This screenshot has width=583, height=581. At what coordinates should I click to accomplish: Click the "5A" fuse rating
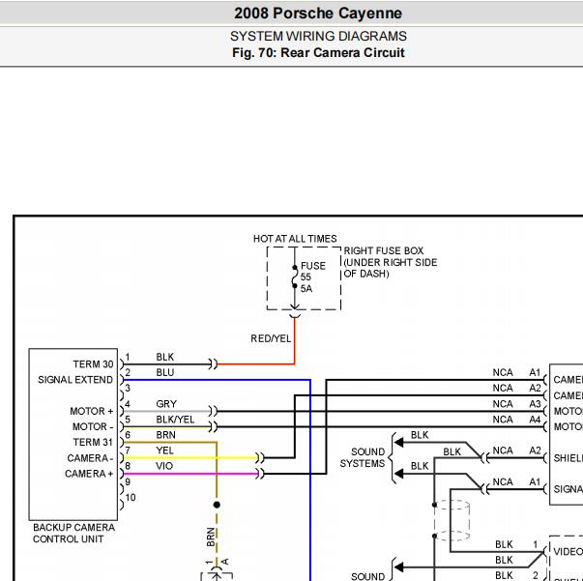pos(306,289)
